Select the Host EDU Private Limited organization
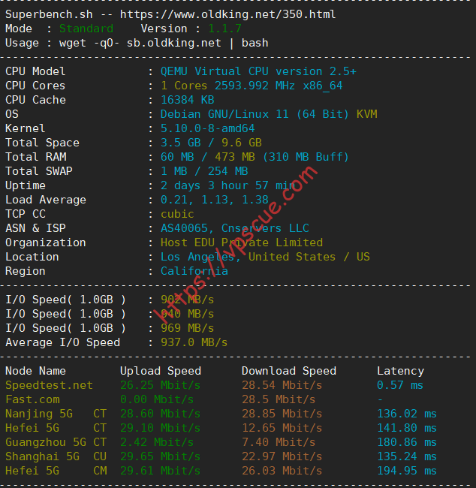The height and width of the screenshot is (488, 476). point(242,242)
